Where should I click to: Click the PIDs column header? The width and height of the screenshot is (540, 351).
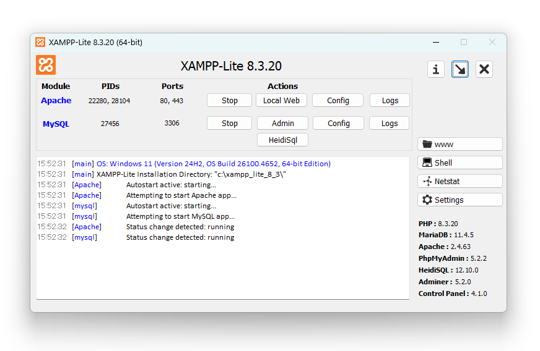(111, 86)
